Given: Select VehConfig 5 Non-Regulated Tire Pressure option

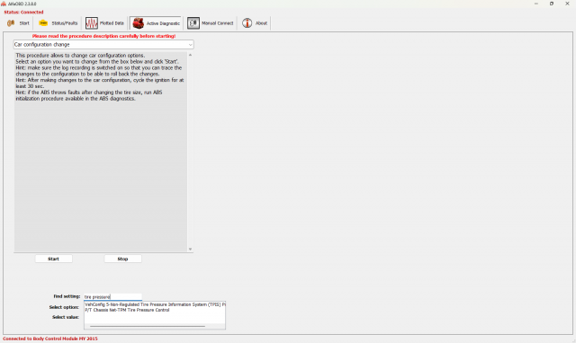Looking at the screenshot, I should click(x=155, y=304).
